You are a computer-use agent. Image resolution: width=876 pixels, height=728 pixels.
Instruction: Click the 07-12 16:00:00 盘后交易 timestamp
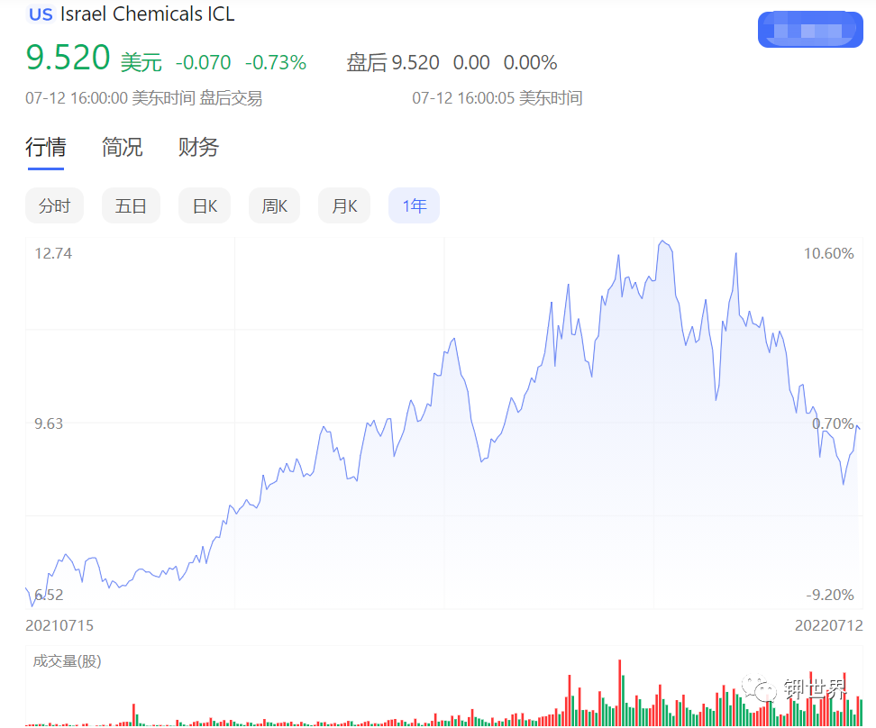pyautogui.click(x=143, y=98)
